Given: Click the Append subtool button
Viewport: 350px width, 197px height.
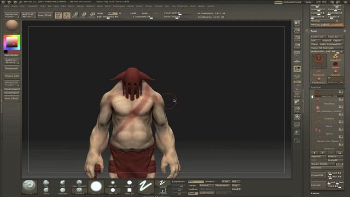Looking at the screenshot, I should pyautogui.click(x=318, y=157).
